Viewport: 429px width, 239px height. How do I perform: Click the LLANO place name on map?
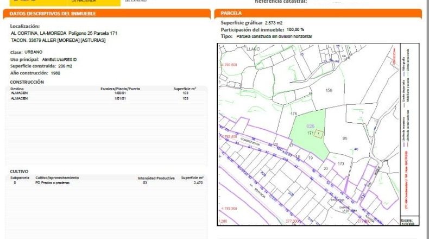click(253, 49)
